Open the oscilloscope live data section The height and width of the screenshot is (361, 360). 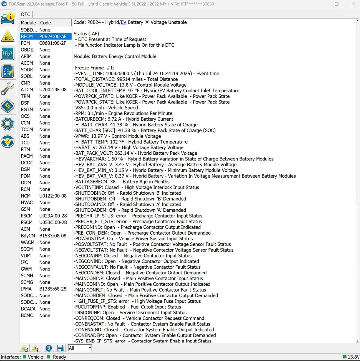tap(7, 54)
